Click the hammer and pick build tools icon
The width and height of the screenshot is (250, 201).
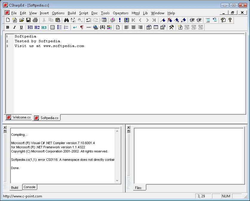(x=171, y=27)
